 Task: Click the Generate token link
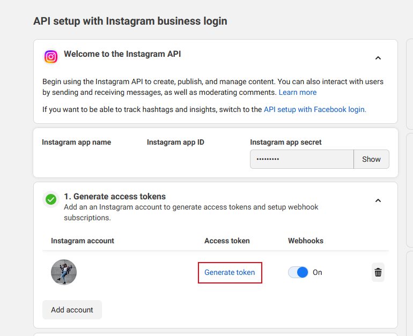(230, 272)
